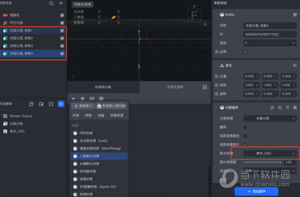Collapse the 变化 transform section arrow
This screenshot has width=300, height=197.
[216, 65]
